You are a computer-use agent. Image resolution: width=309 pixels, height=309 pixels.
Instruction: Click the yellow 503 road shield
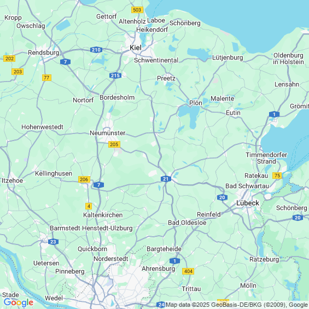point(137,10)
